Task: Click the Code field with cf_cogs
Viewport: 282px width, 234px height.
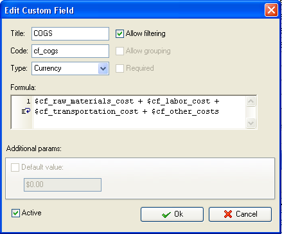Action: tap(70, 51)
